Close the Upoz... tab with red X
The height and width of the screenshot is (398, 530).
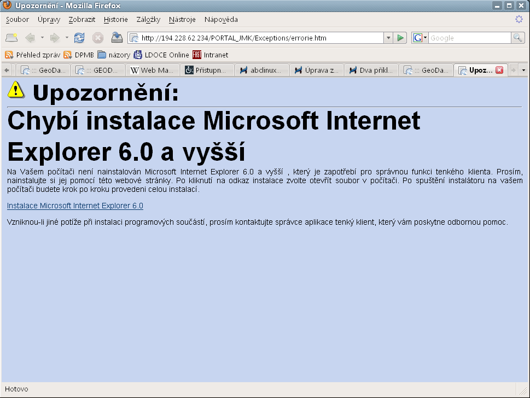point(499,70)
